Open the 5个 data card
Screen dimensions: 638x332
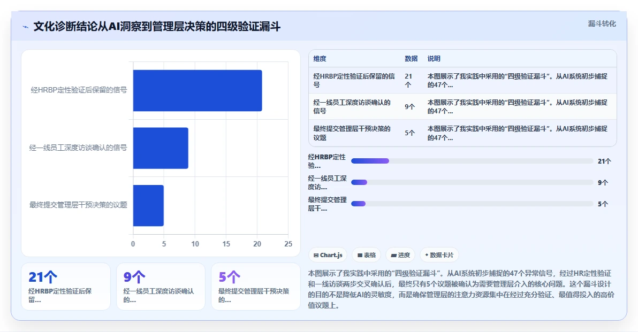[x=255, y=287]
